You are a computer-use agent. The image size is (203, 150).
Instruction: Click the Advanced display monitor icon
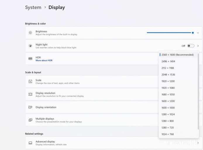(30, 143)
